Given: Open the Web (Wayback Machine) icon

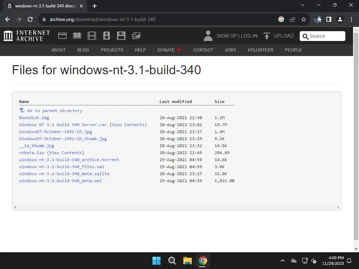Looking at the screenshot, I should (62, 36).
